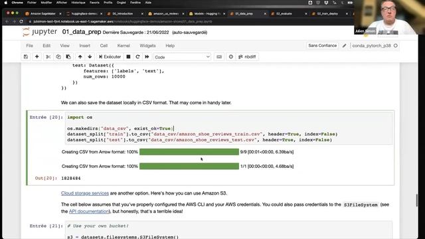Image resolution: width=425 pixels, height=239 pixels.
Task: Open the Cloud storage services link
Action: [85, 193]
